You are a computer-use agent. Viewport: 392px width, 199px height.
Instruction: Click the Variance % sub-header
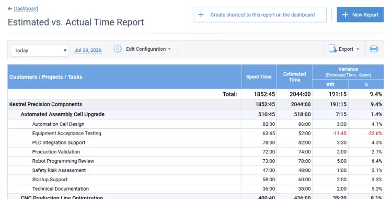pos(366,84)
